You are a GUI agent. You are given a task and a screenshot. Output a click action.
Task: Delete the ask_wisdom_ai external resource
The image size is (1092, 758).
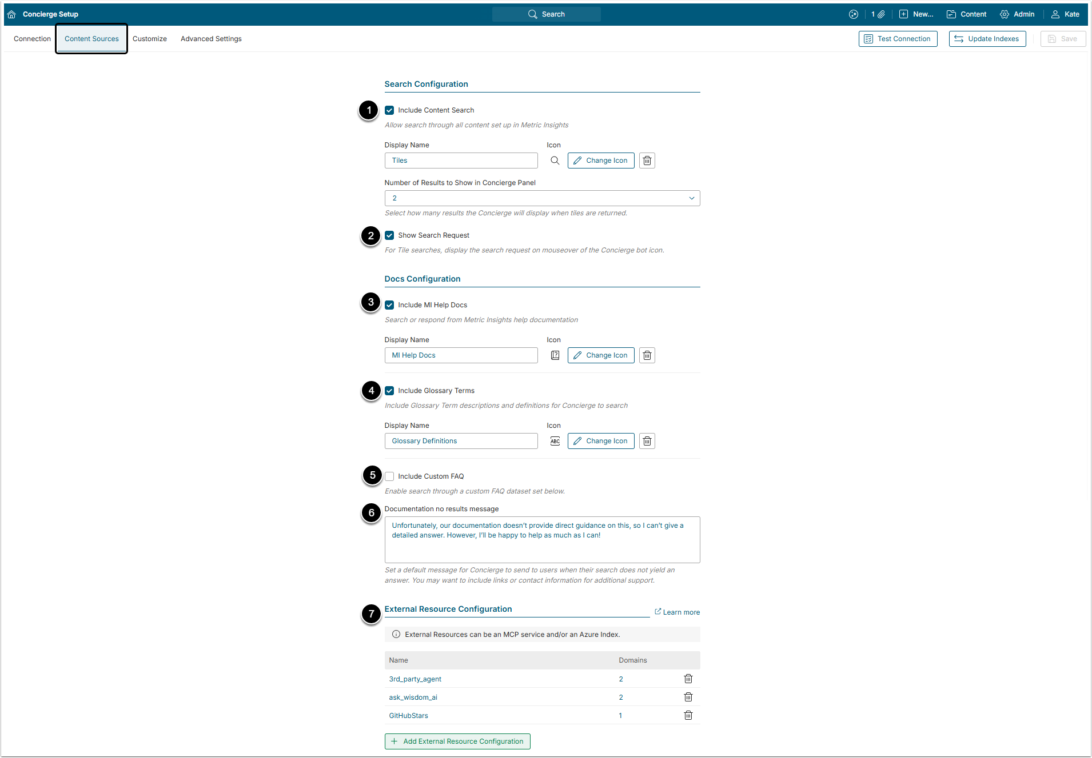pyautogui.click(x=688, y=697)
